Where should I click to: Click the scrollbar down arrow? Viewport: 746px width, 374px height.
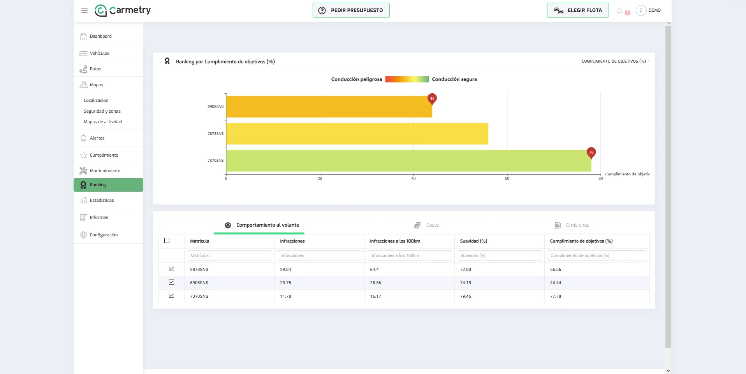pyautogui.click(x=668, y=371)
